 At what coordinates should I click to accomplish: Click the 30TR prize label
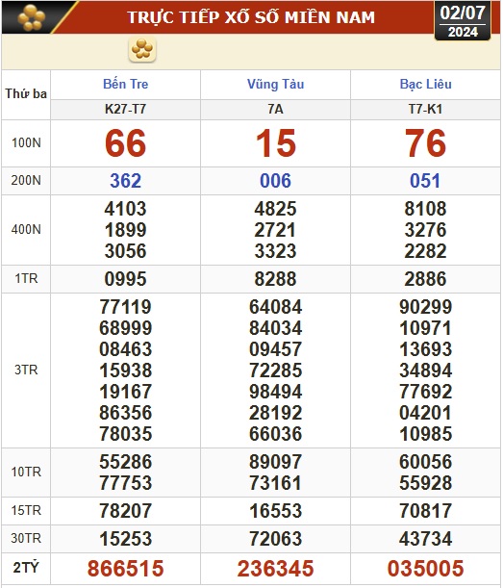[26, 539]
